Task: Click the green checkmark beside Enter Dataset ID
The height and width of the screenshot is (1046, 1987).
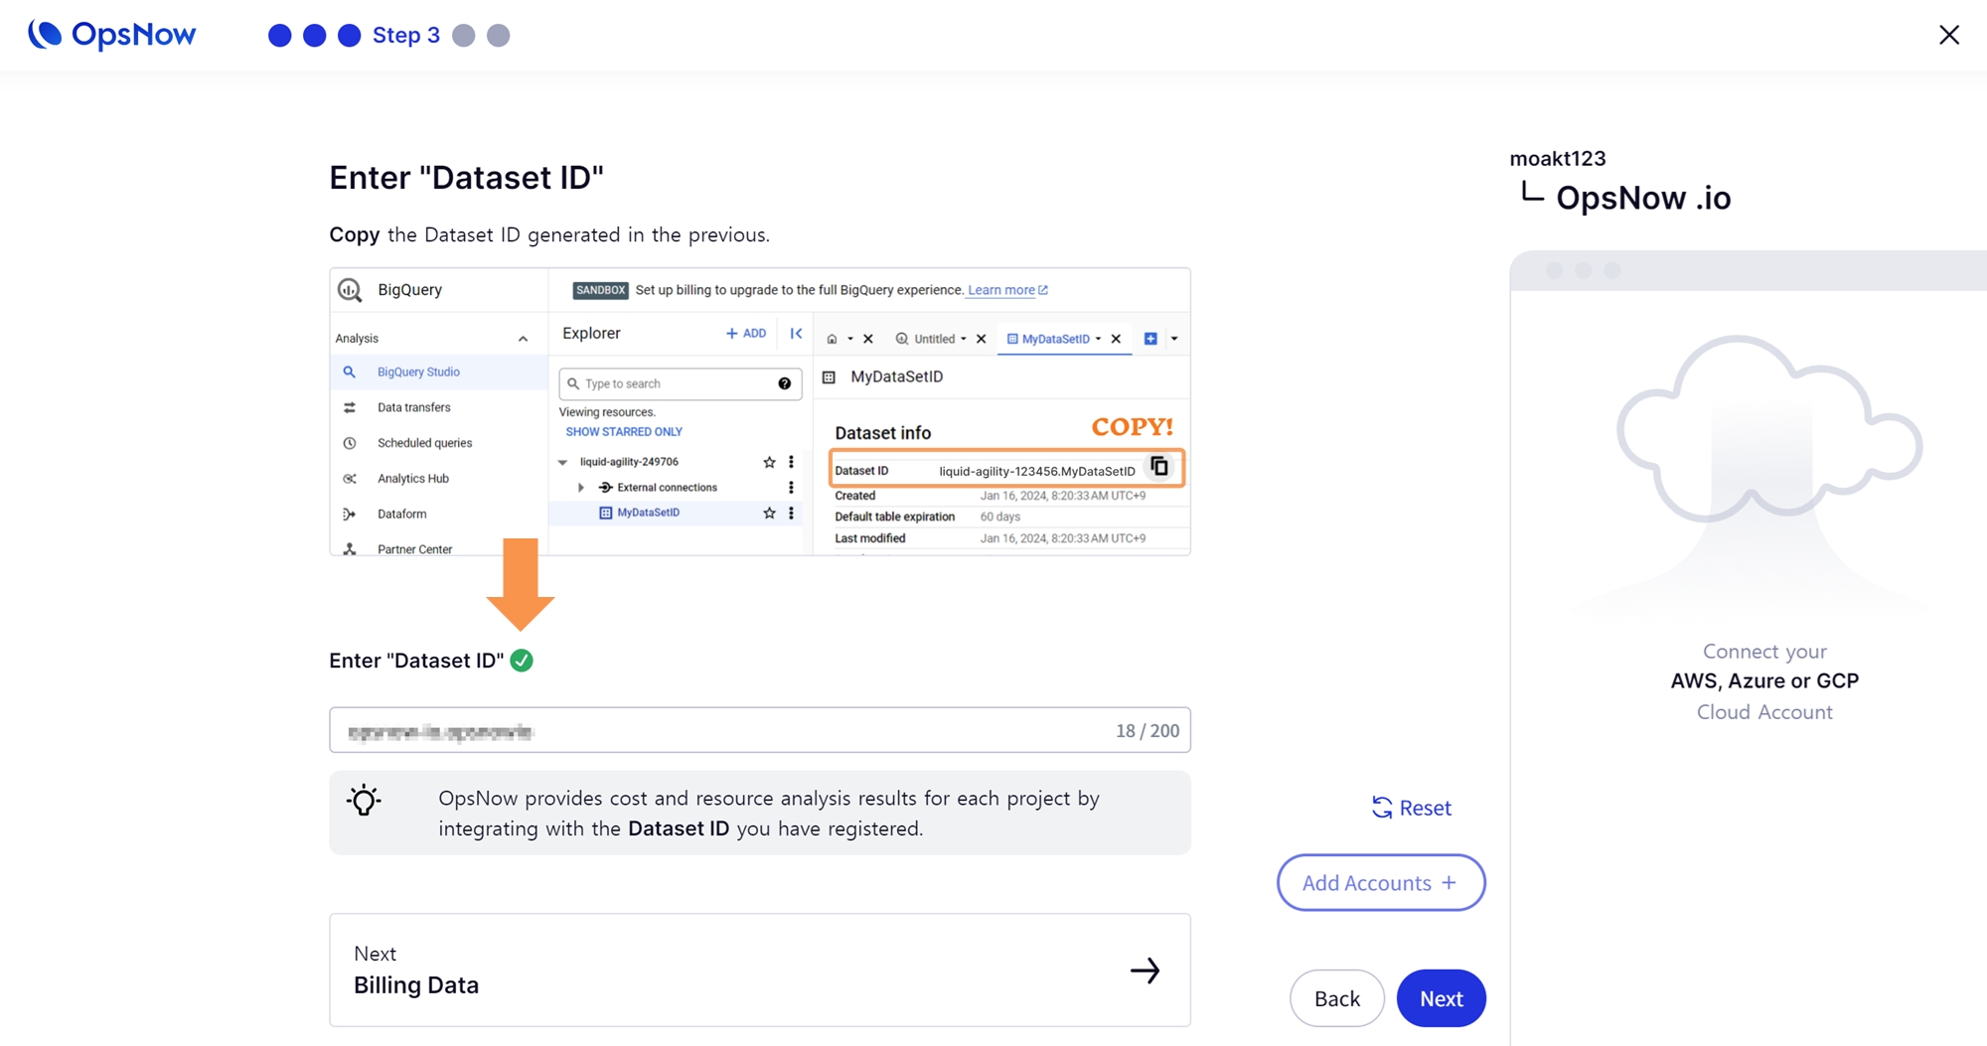Action: [x=522, y=661]
